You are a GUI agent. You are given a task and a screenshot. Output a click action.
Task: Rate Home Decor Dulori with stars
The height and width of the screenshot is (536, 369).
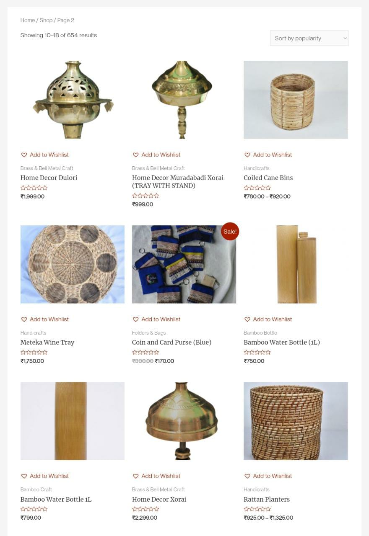pyautogui.click(x=34, y=188)
